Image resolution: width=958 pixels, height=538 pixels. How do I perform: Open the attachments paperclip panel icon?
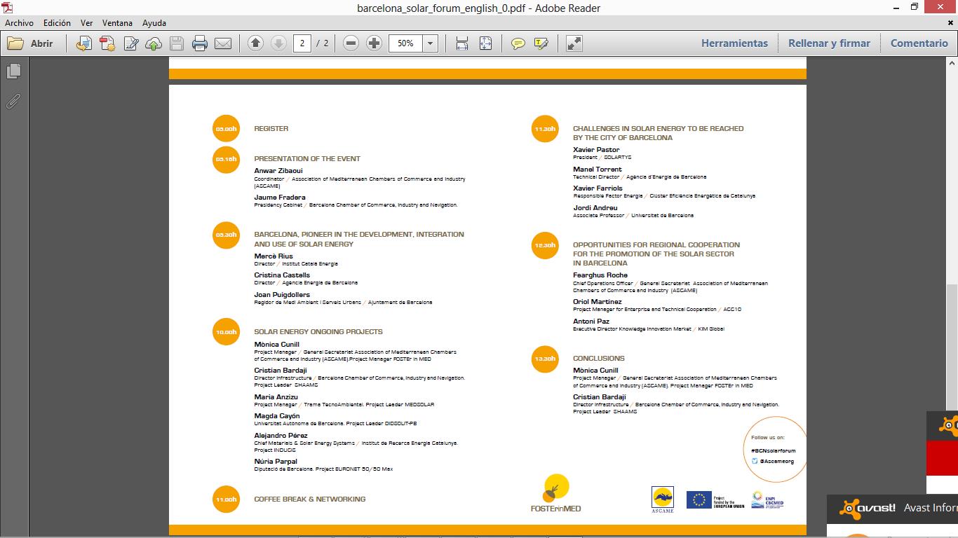13,102
